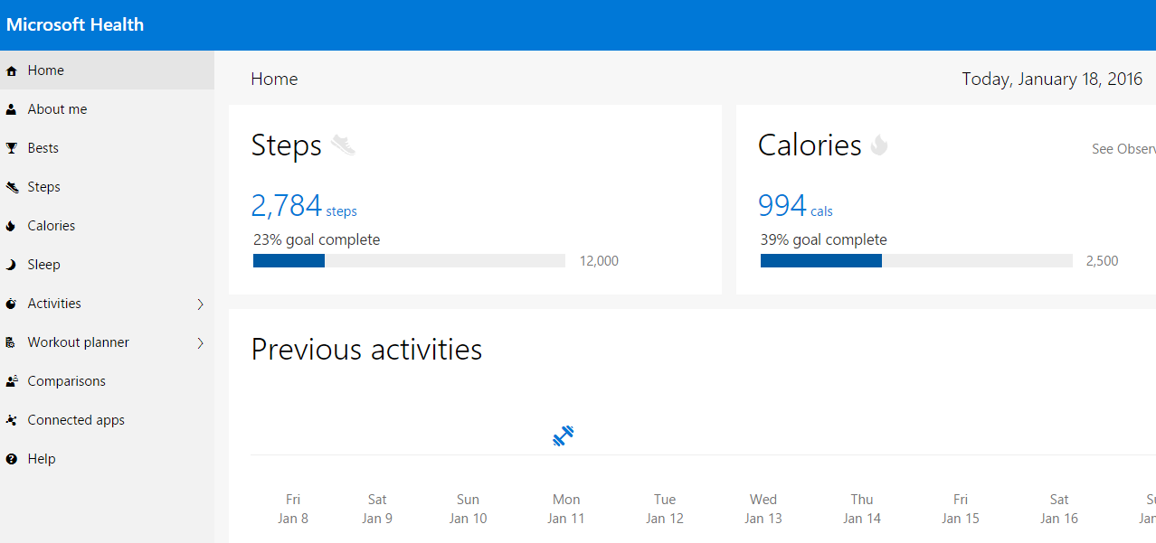Go to Comparisons in the sidebar
1156x543 pixels.
click(66, 381)
